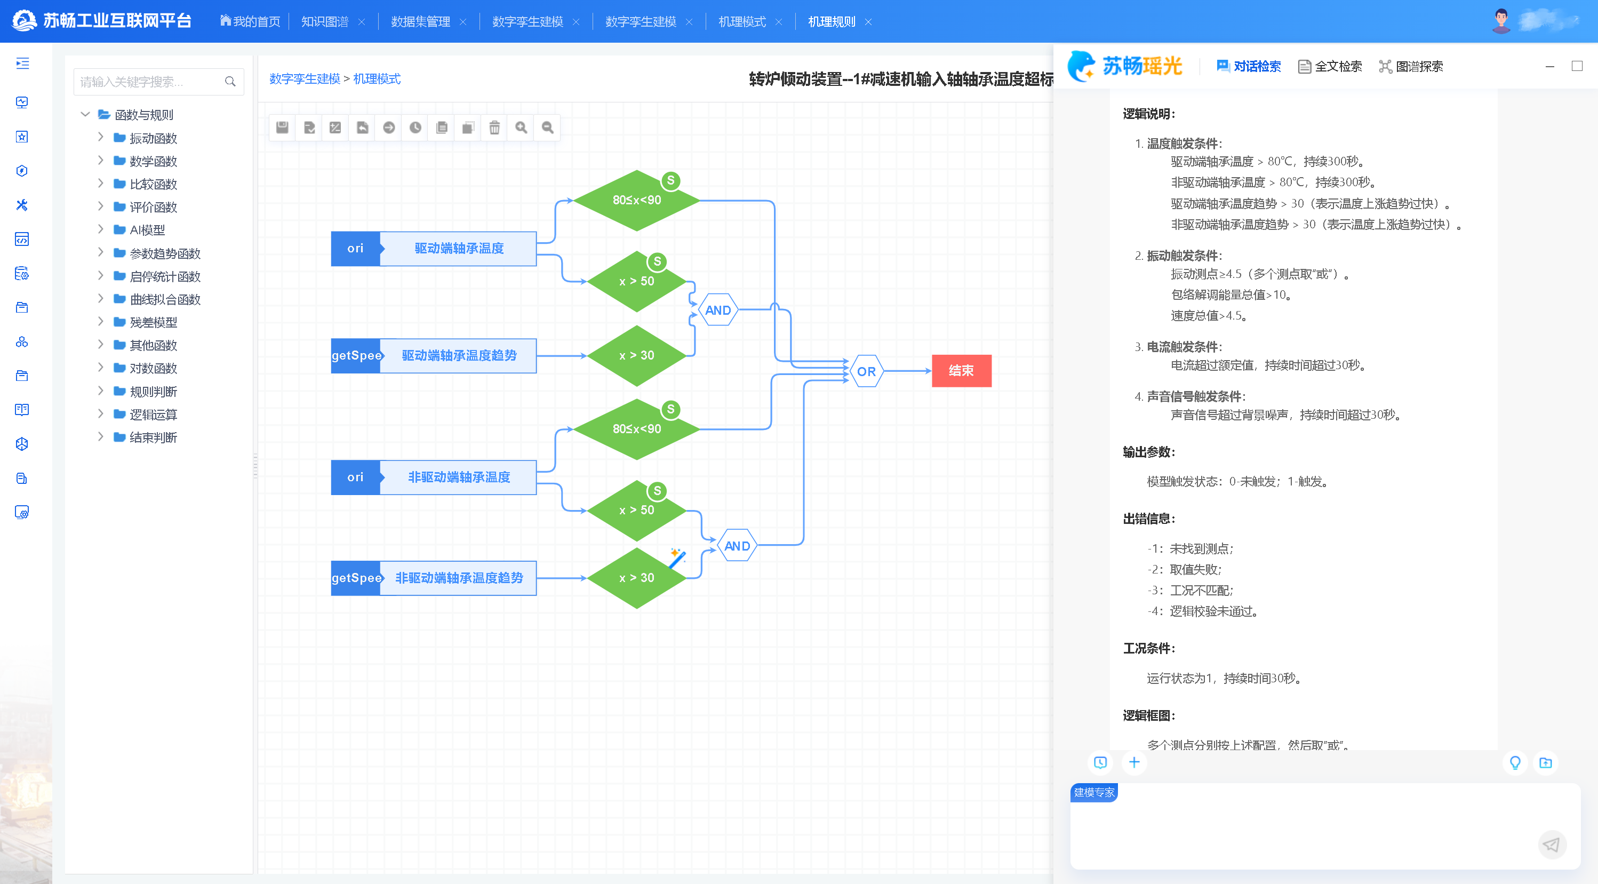Click the clock history toolbar icon
Viewport: 1598px width, 884px height.
[x=415, y=128]
